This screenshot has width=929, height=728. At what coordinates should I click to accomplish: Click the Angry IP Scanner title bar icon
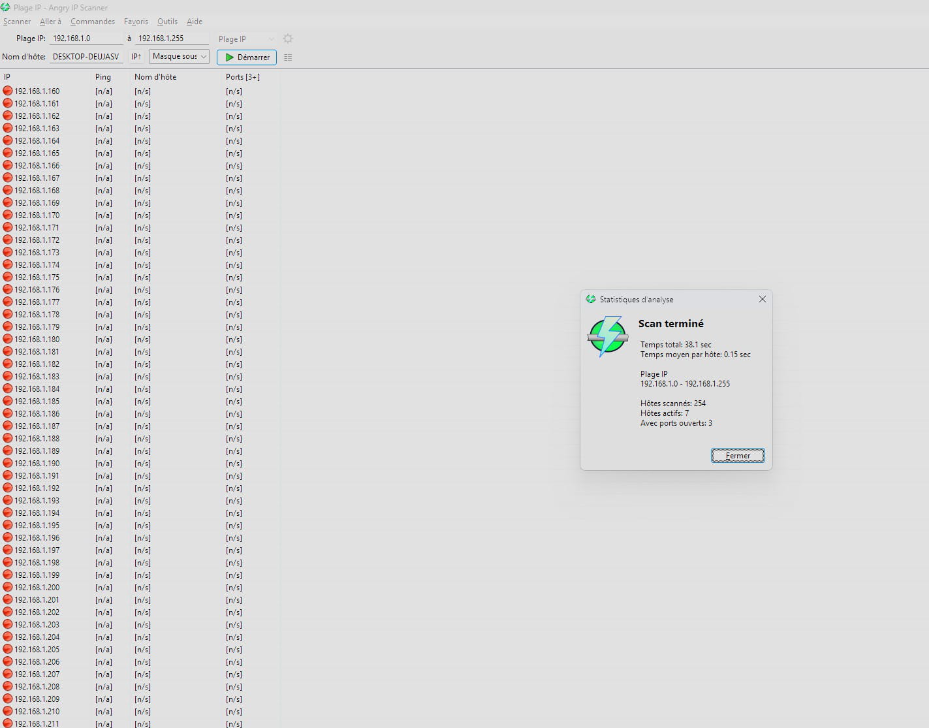pos(6,7)
